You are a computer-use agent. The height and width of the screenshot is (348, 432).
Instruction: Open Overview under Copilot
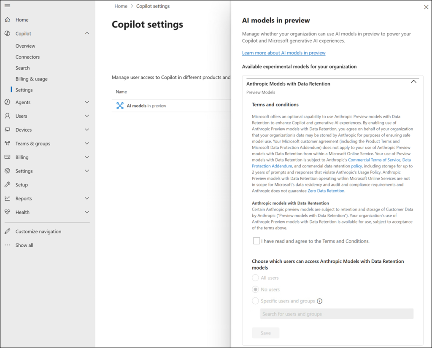[25, 46]
